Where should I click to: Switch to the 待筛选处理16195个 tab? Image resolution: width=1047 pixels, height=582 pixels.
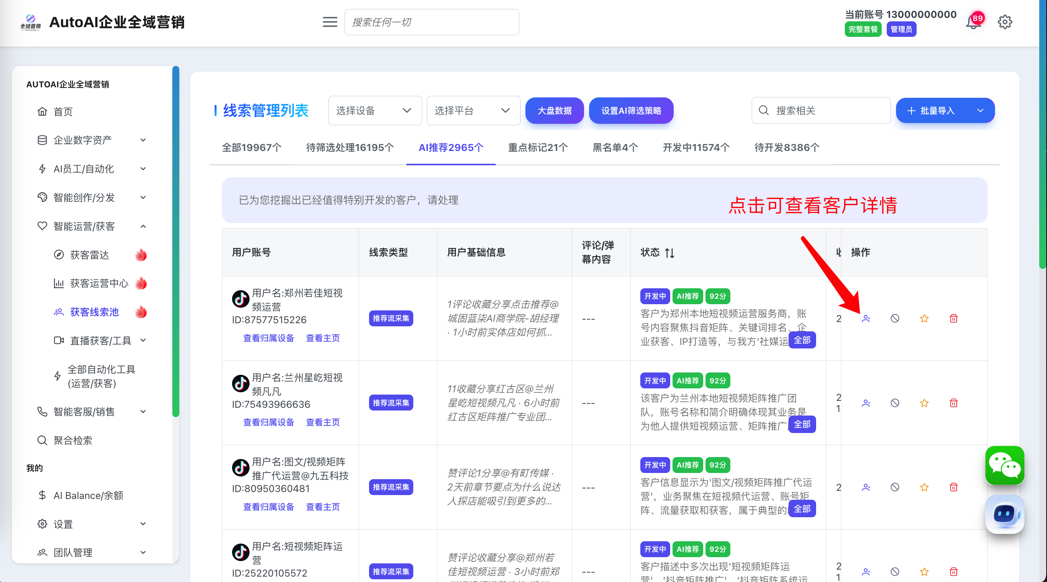[350, 147]
